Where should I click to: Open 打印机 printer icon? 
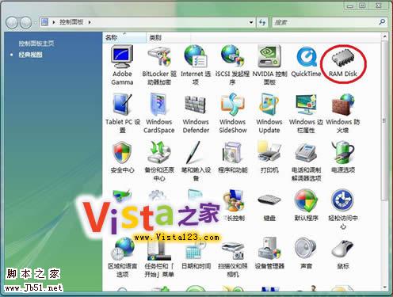[x=269, y=152]
